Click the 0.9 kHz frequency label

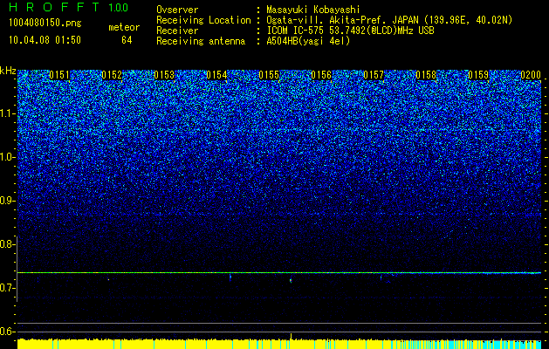[7, 201]
